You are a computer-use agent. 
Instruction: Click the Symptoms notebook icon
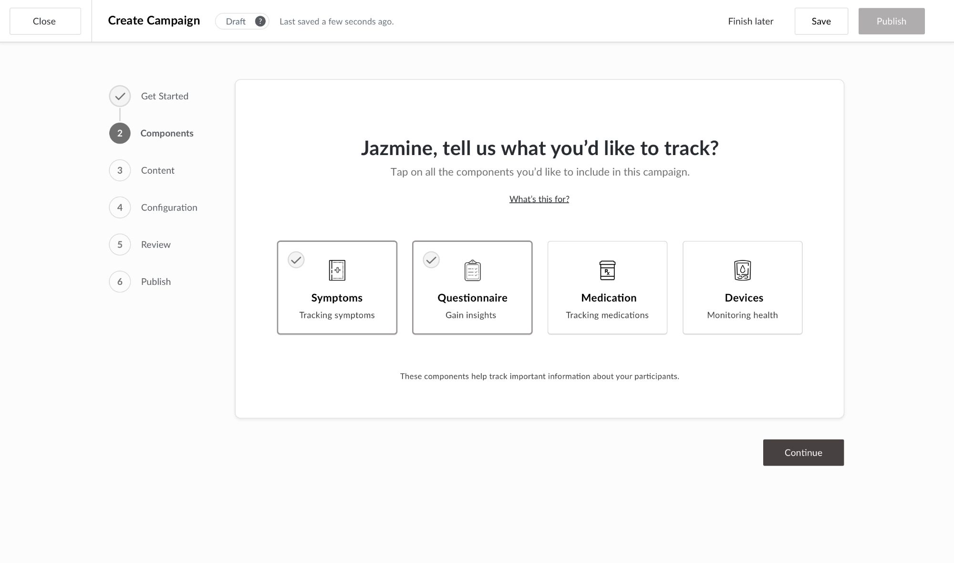point(337,270)
